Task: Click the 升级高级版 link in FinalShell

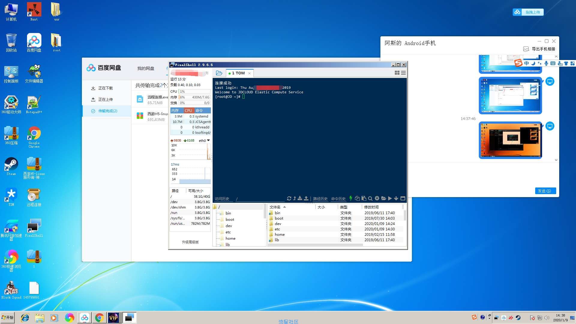Action: [190, 242]
